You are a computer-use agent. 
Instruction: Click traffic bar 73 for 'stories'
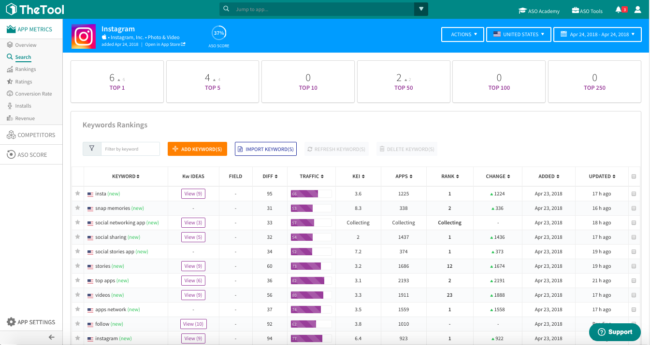click(311, 266)
